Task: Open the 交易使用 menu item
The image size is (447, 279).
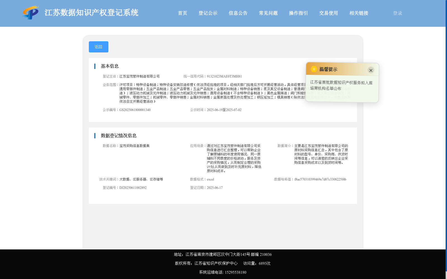Action: point(329,13)
